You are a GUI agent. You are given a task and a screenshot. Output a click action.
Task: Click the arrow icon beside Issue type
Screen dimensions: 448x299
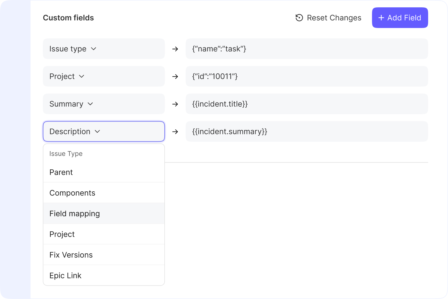click(175, 49)
